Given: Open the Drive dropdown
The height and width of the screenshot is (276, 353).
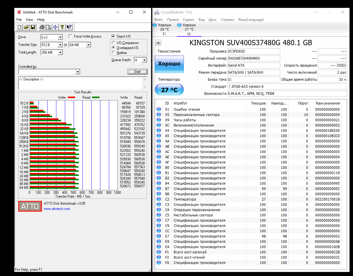Looking at the screenshot, I should coord(60,37).
